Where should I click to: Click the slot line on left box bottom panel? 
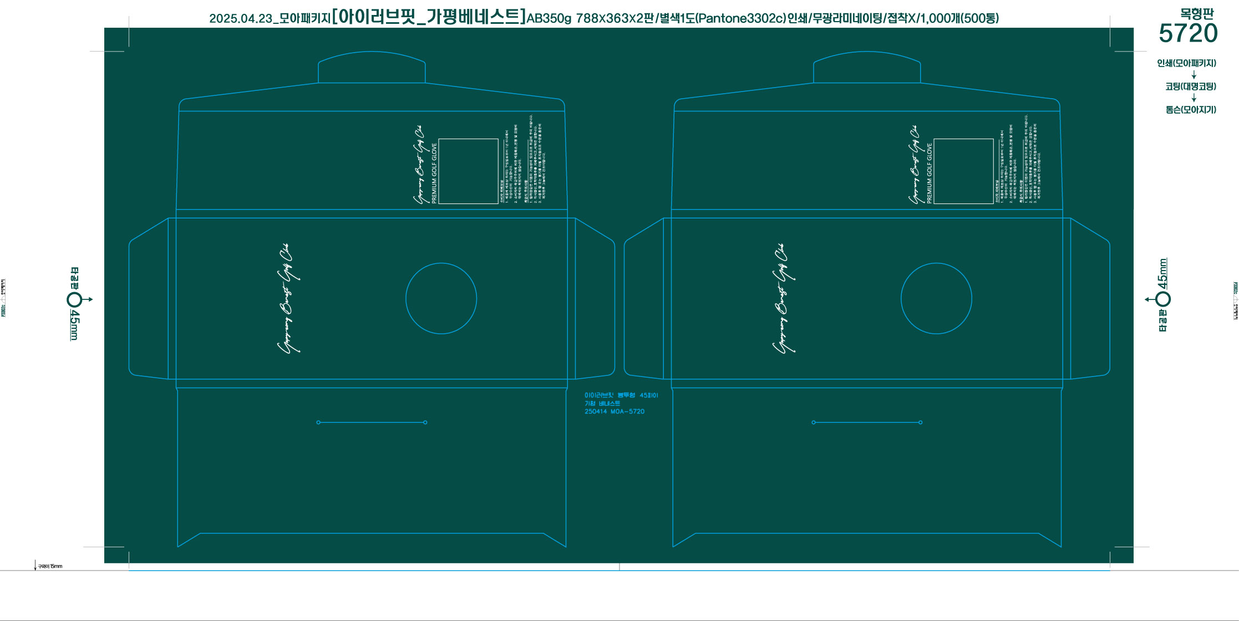pos(371,423)
